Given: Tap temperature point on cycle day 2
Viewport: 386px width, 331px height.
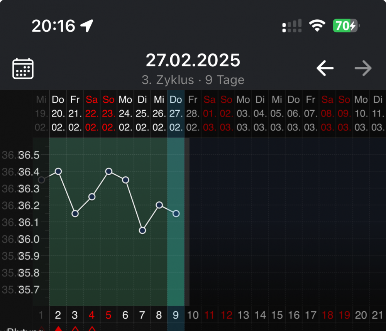Looking at the screenshot, I should click(x=58, y=171).
